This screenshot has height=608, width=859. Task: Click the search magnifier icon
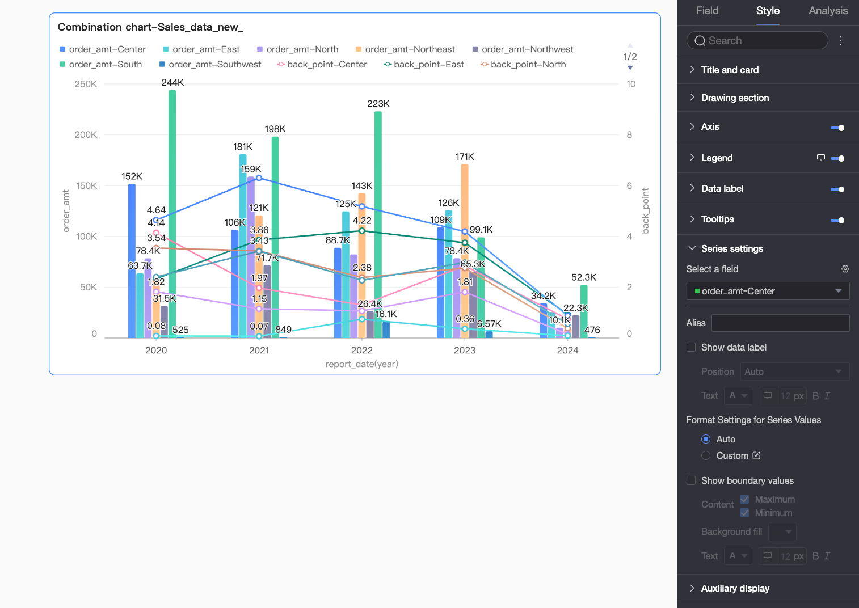pos(700,41)
